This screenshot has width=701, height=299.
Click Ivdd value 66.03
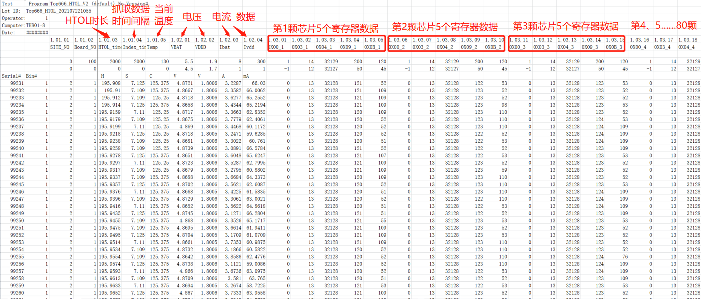point(259,83)
